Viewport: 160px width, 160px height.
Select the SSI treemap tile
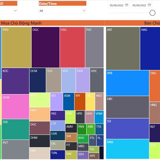pos(127,129)
